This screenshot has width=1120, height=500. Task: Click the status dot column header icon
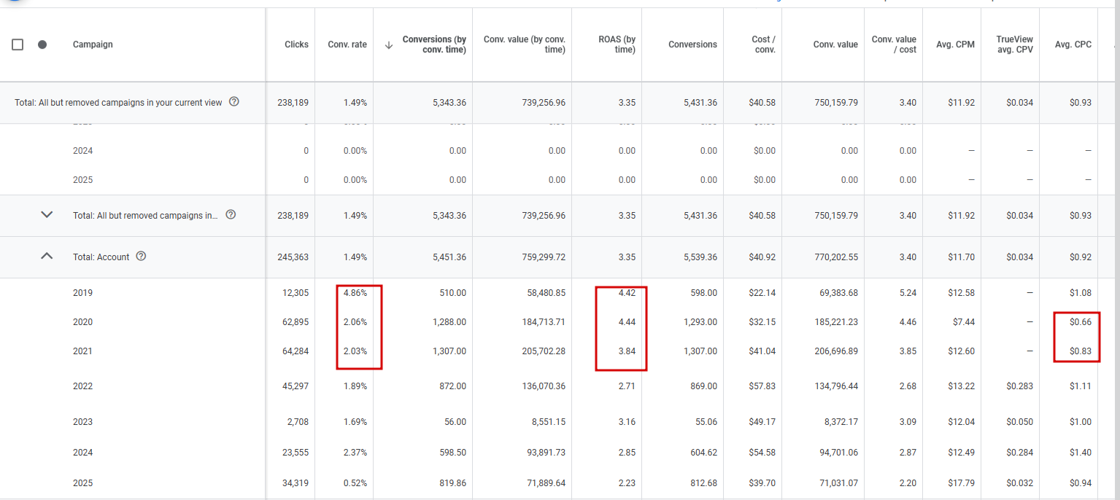click(42, 44)
